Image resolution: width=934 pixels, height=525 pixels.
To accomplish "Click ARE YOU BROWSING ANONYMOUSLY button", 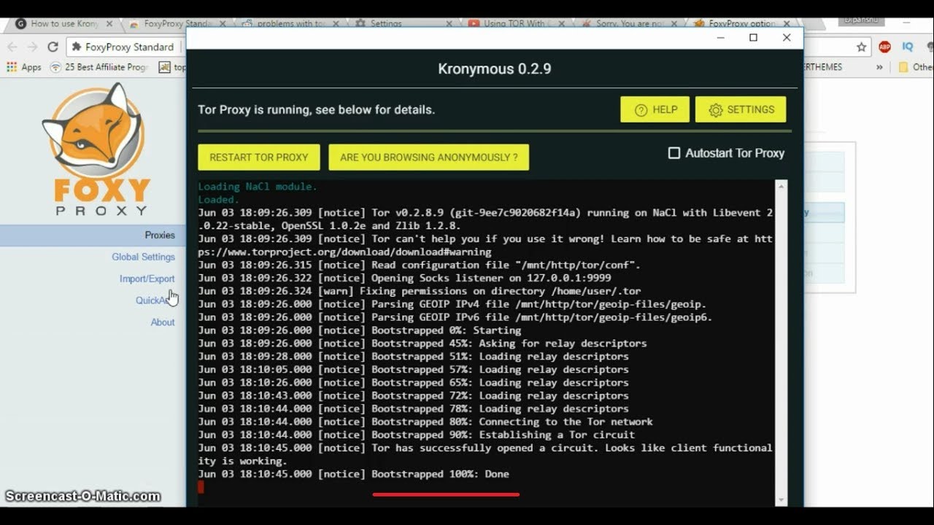I will point(428,157).
